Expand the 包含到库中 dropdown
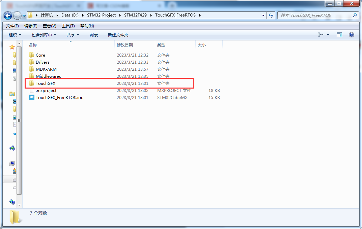Viewport: 362px width, 229px height. click(x=44, y=35)
